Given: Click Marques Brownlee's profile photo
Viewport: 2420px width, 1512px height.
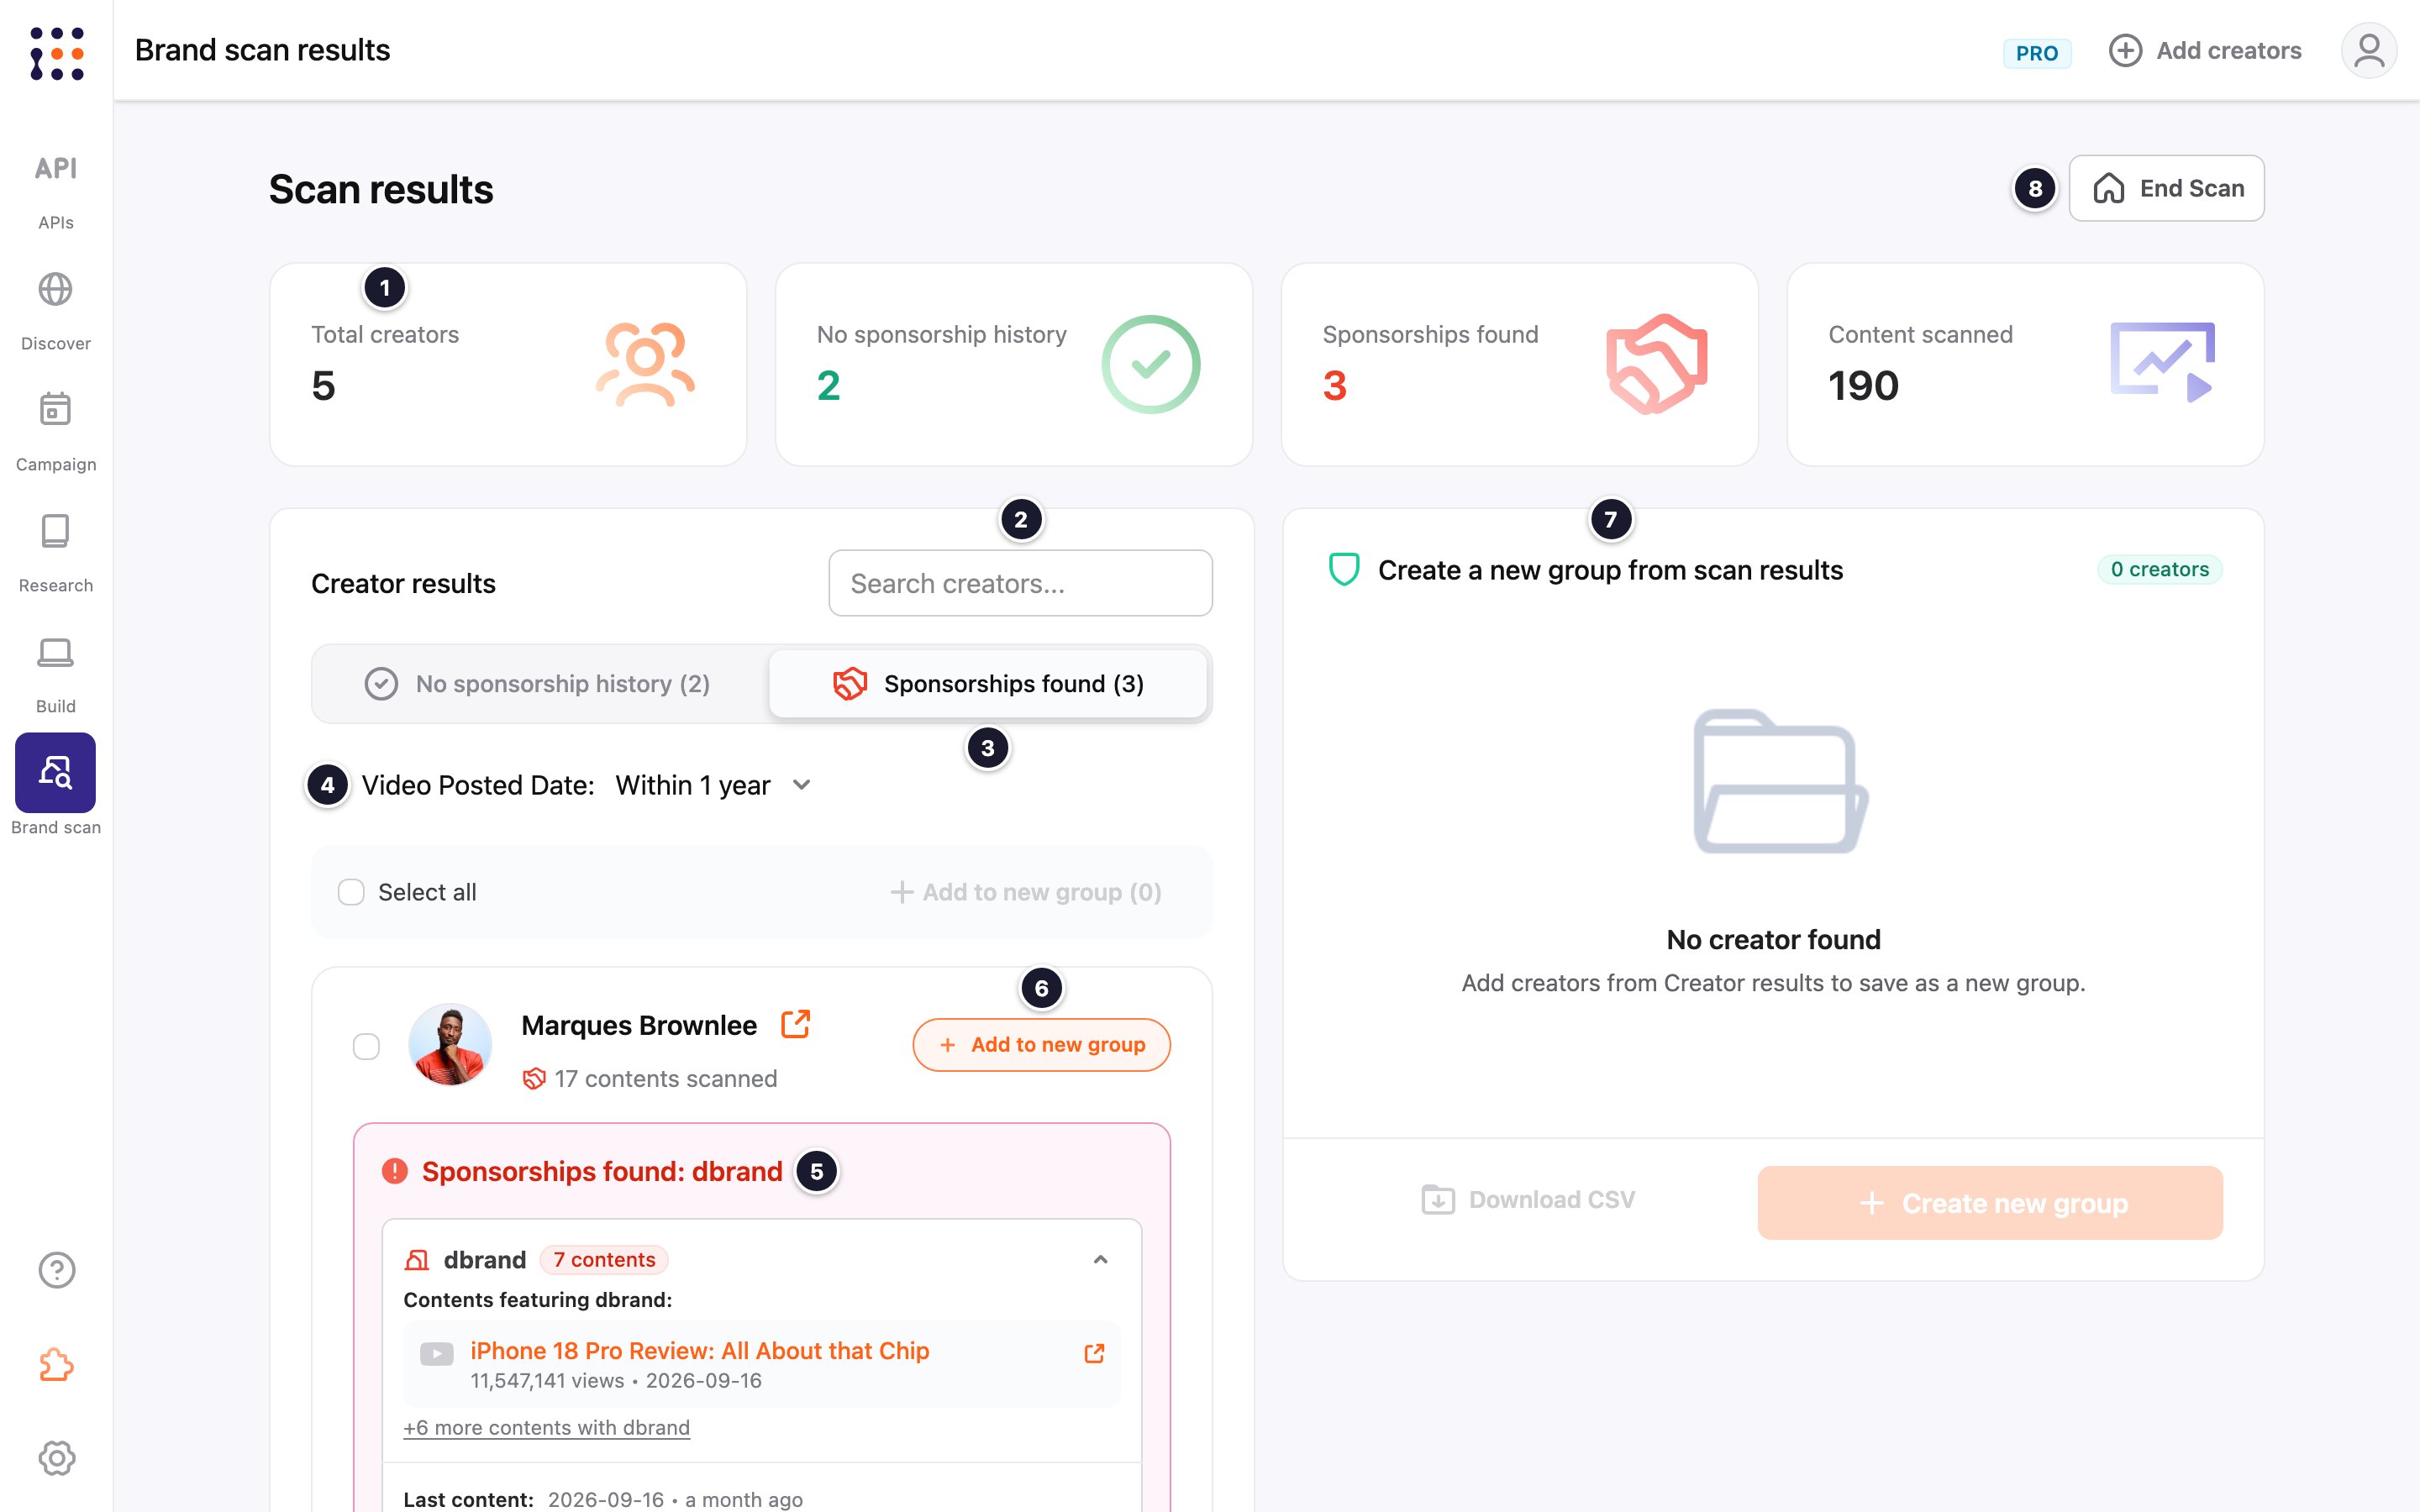Looking at the screenshot, I should pos(450,1045).
